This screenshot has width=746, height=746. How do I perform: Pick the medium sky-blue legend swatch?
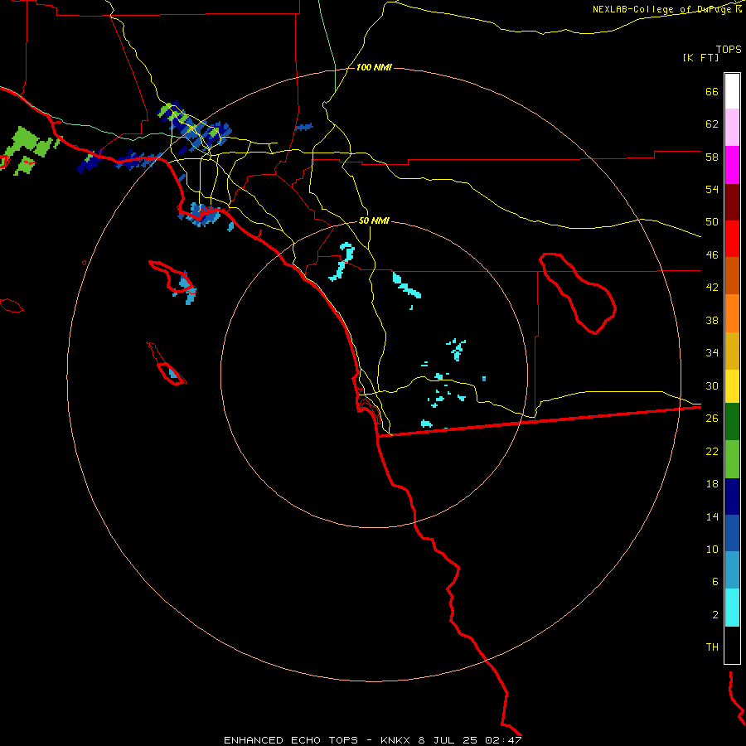point(732,569)
